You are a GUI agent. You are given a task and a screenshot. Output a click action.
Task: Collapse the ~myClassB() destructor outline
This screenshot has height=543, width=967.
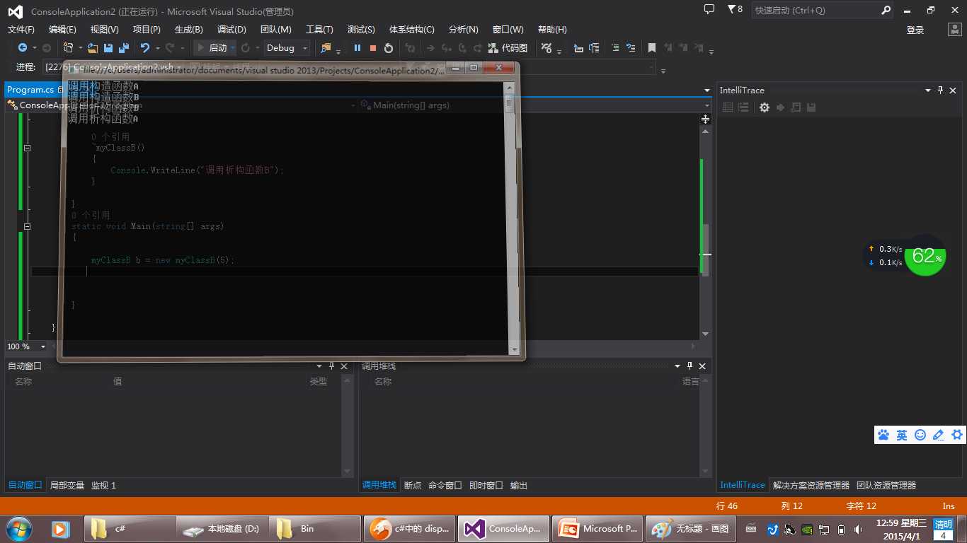(x=27, y=148)
